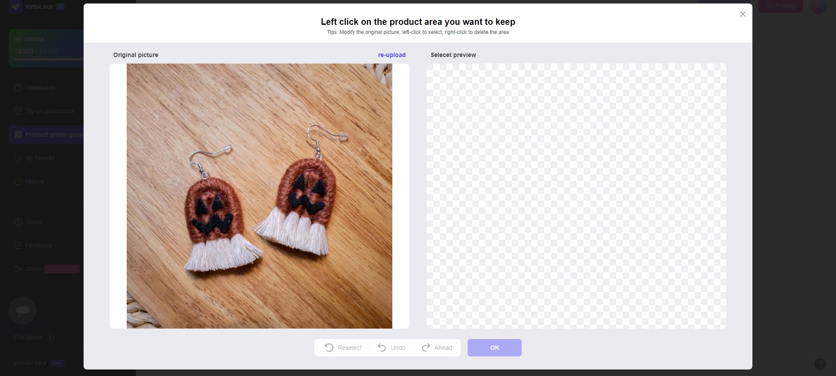Click the "Selecect preview" label
The height and width of the screenshot is (376, 836).
pos(453,55)
